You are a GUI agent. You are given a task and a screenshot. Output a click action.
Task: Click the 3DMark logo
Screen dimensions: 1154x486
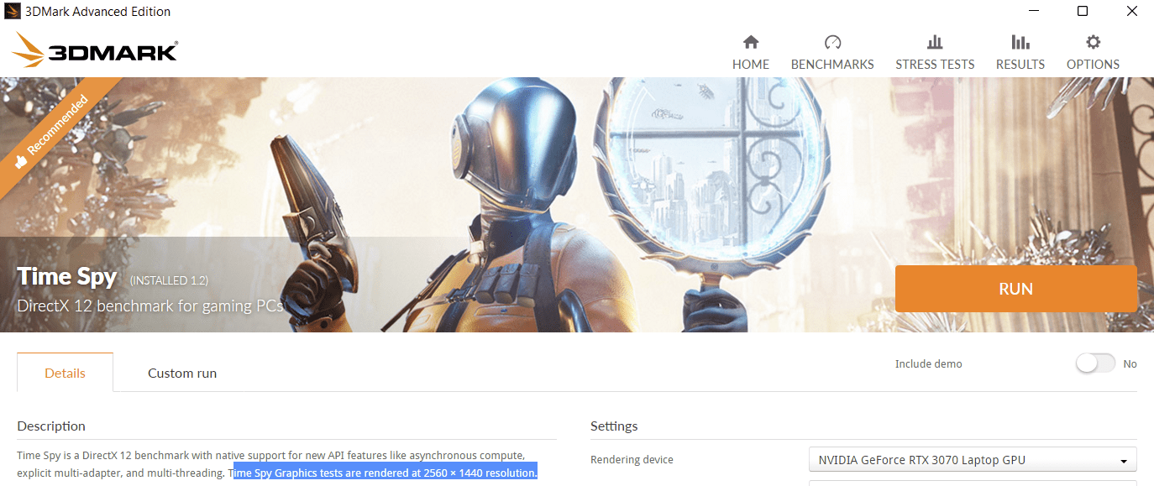tap(94, 50)
